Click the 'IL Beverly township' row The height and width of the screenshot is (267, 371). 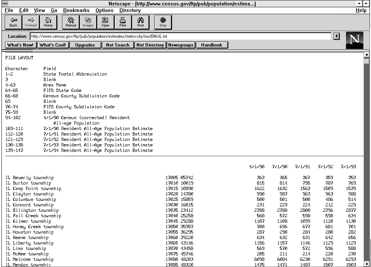pyautogui.click(x=181, y=178)
